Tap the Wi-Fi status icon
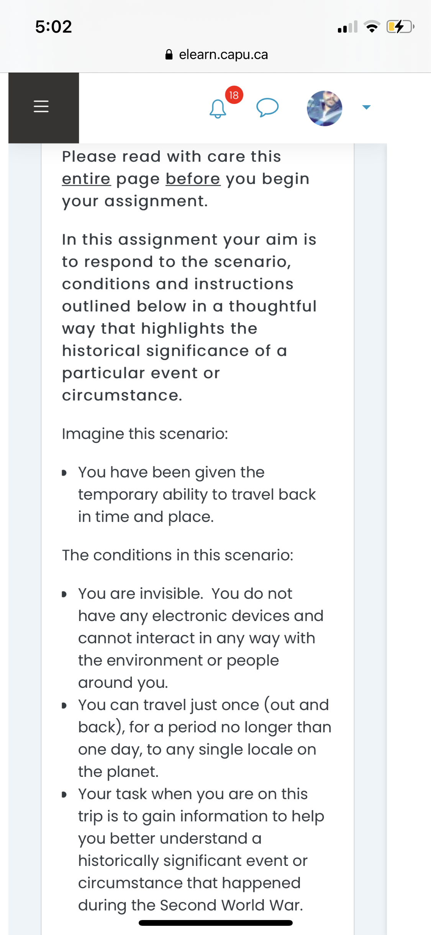The image size is (431, 935). point(372,26)
